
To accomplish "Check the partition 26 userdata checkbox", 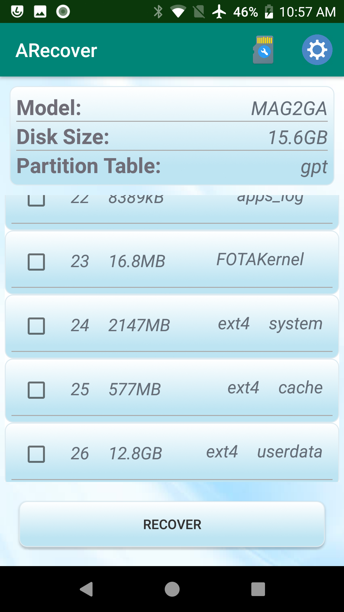I will (x=36, y=454).
